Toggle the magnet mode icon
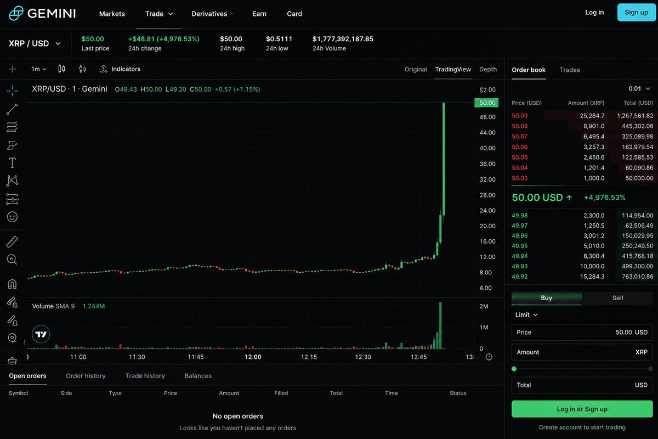 pos(12,284)
